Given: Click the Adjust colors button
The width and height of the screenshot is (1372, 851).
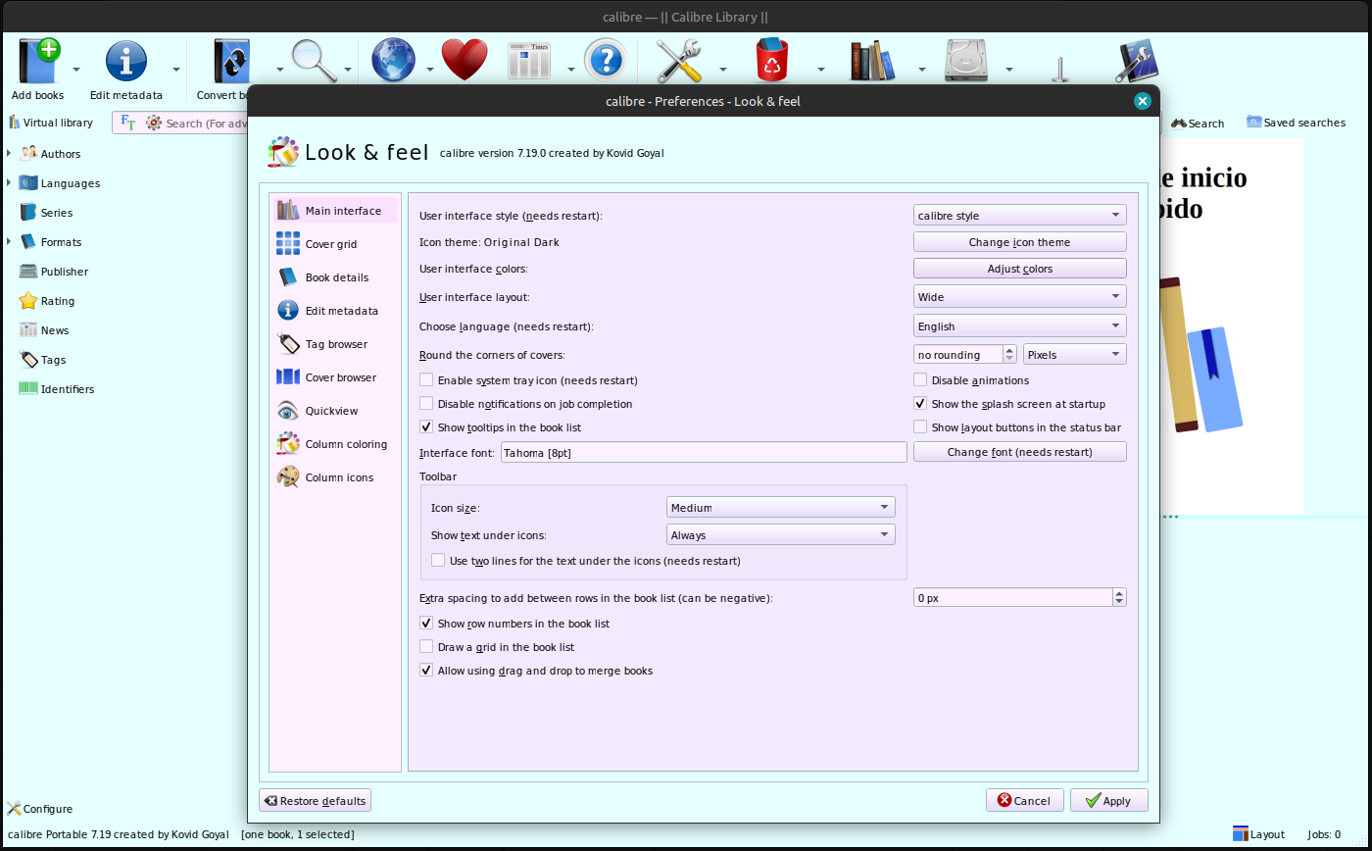Looking at the screenshot, I should coord(1019,269).
